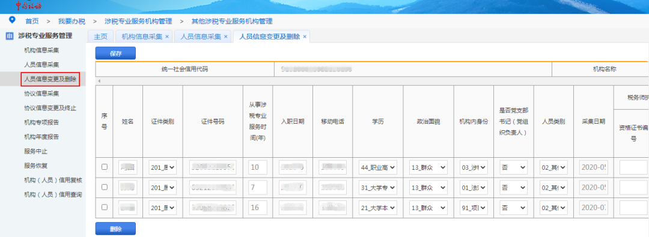Switch to the 主页 tab
Screen dimensions: 649x237
click(x=100, y=37)
